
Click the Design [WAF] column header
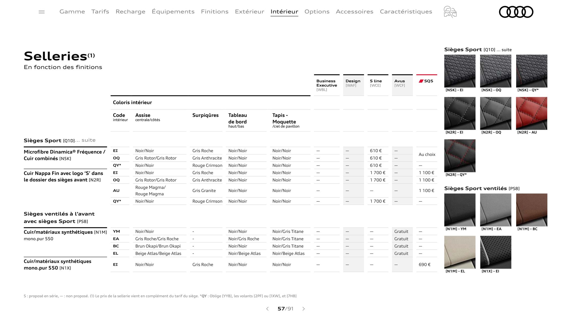click(x=353, y=85)
